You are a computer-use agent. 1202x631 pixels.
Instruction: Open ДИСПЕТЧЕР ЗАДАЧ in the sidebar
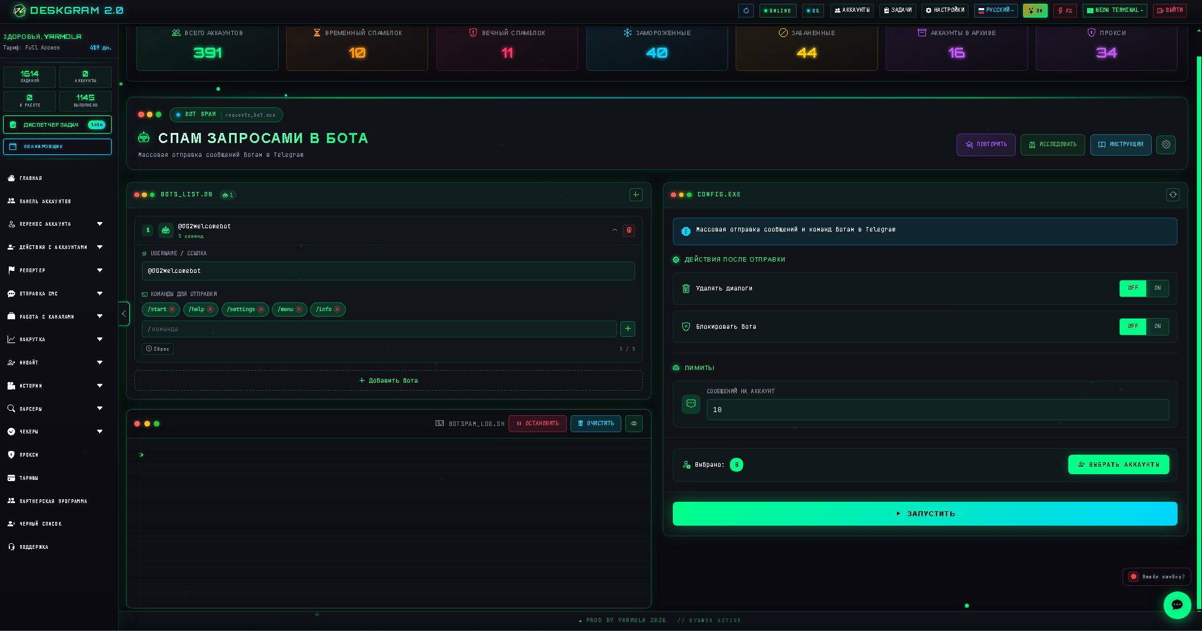(57, 125)
